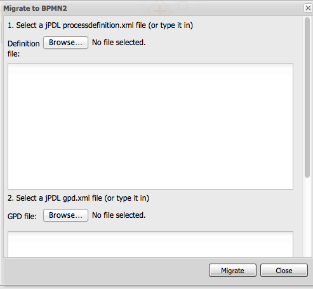Click "No file selected." beside Definition file
The image size is (313, 289).
119,43
